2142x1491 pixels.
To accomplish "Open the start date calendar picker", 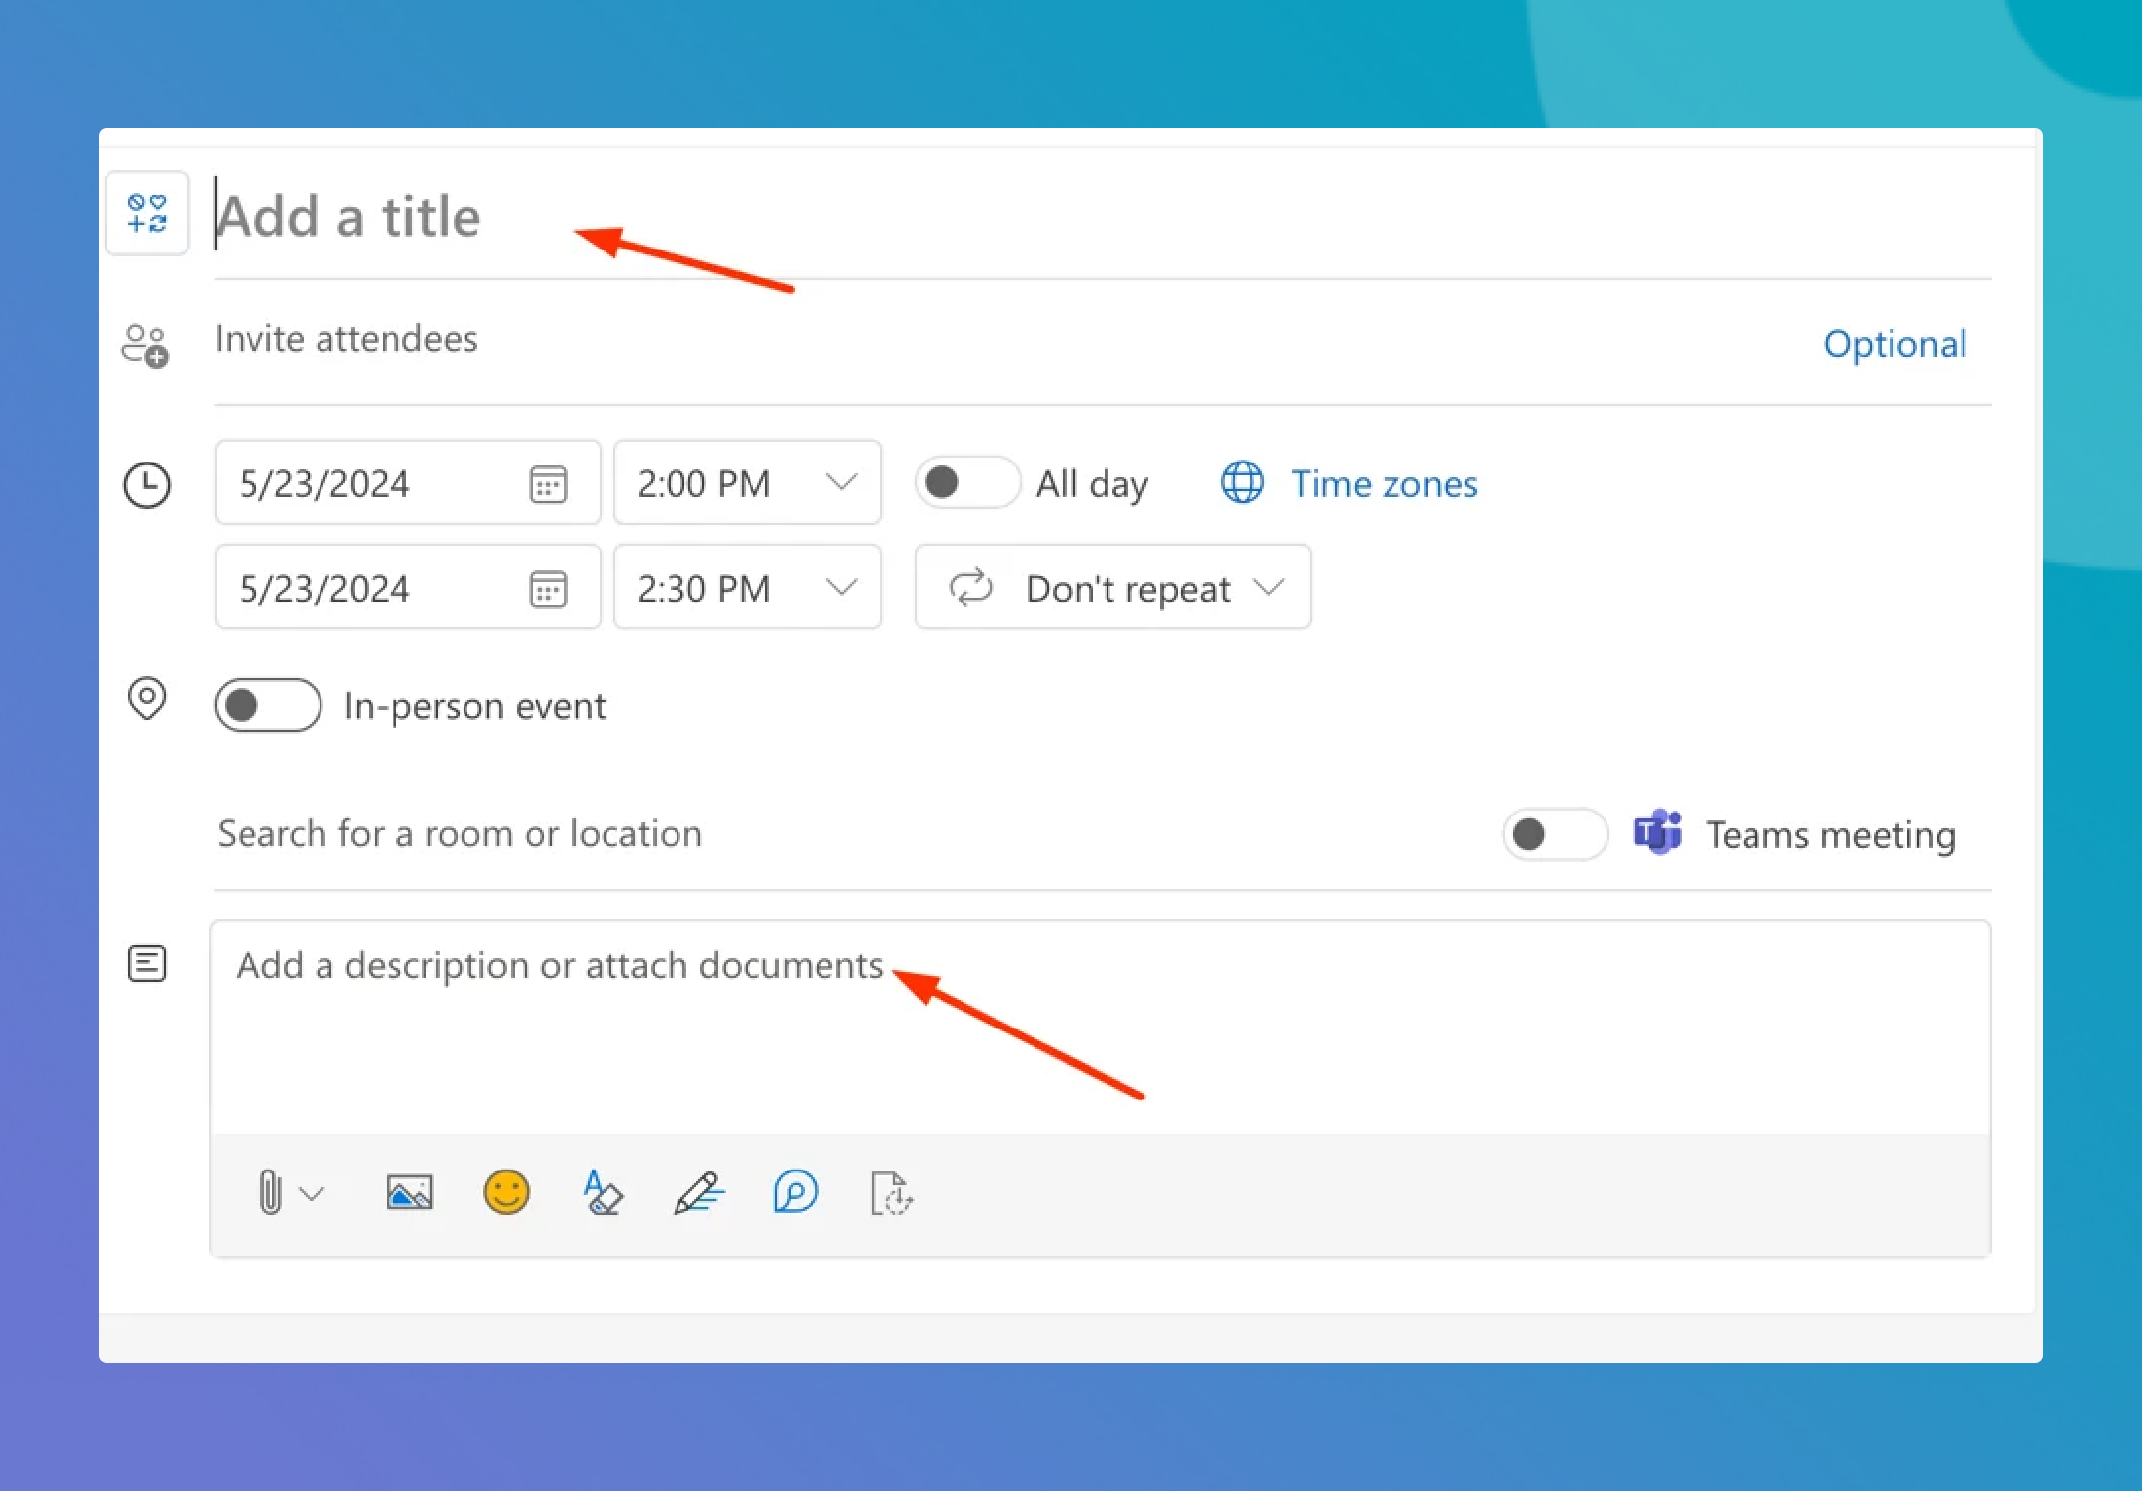I will [x=548, y=484].
